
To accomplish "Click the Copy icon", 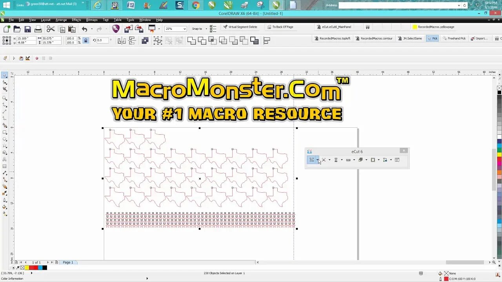I will (61, 29).
